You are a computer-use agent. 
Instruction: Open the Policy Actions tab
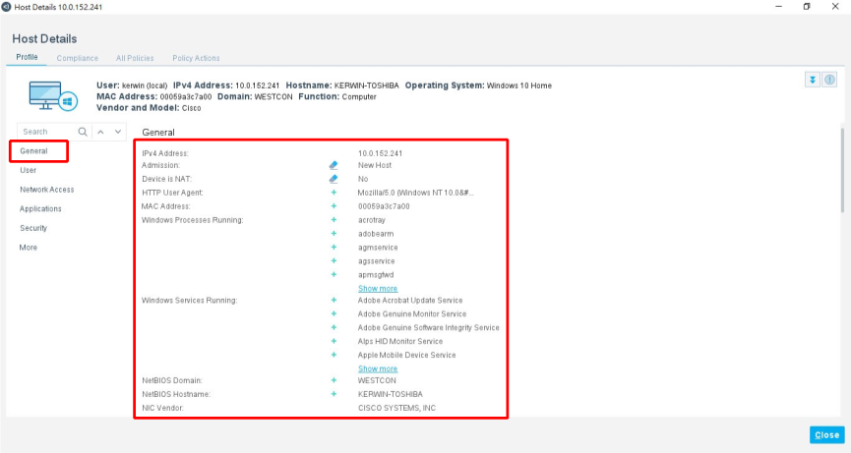coord(196,58)
